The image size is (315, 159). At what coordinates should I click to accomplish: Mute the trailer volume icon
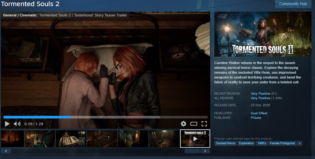pos(17,124)
